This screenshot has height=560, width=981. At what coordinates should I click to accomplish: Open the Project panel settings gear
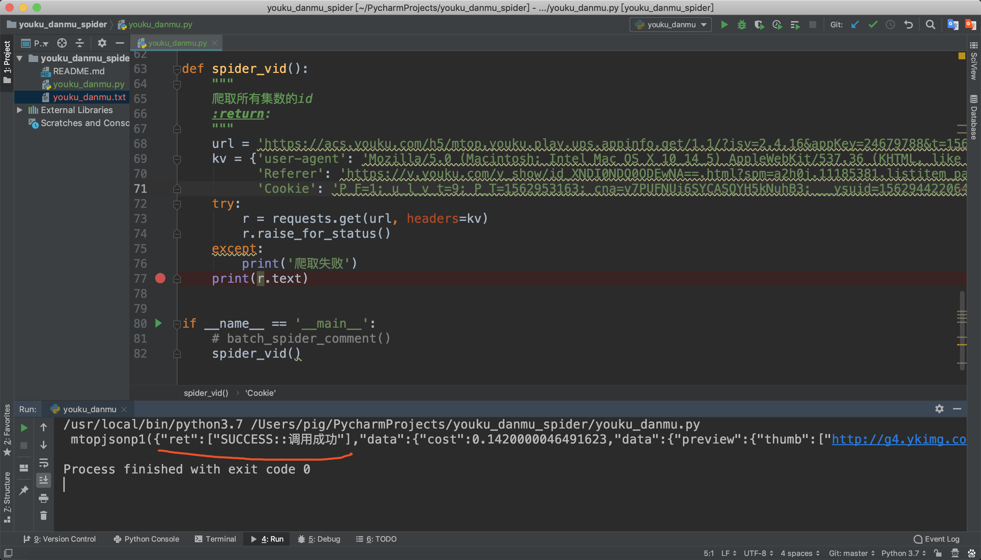tap(102, 43)
